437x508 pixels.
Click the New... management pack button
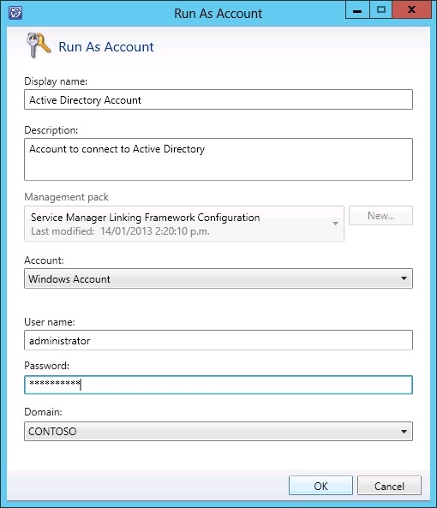380,215
